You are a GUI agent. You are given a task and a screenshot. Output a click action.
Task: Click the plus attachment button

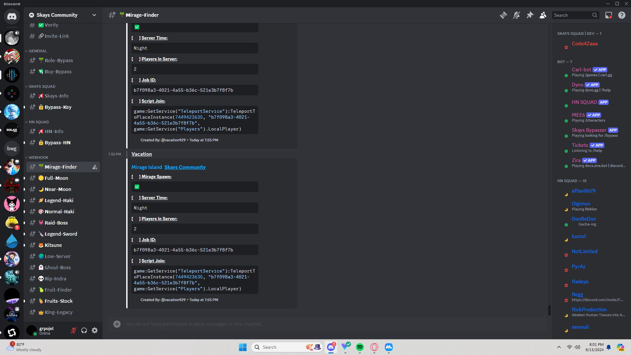[x=117, y=324]
